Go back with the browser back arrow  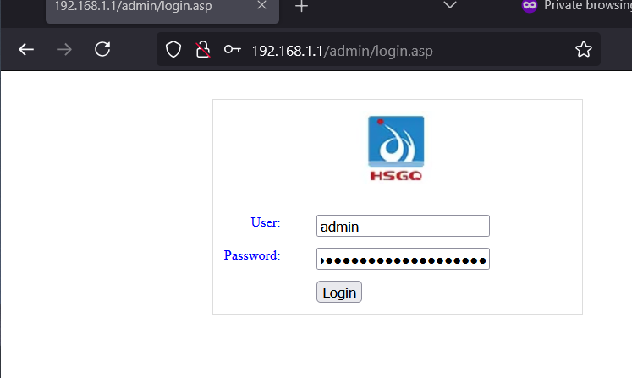(26, 50)
